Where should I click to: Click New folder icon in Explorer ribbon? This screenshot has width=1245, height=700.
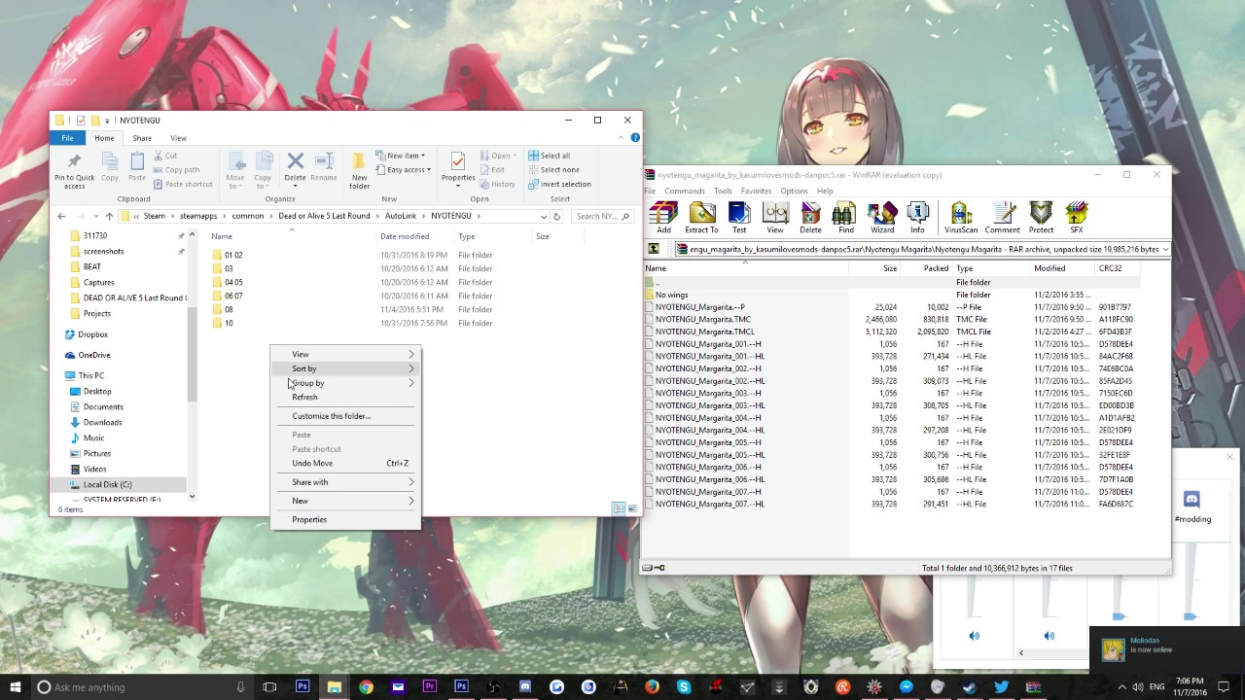click(x=359, y=170)
